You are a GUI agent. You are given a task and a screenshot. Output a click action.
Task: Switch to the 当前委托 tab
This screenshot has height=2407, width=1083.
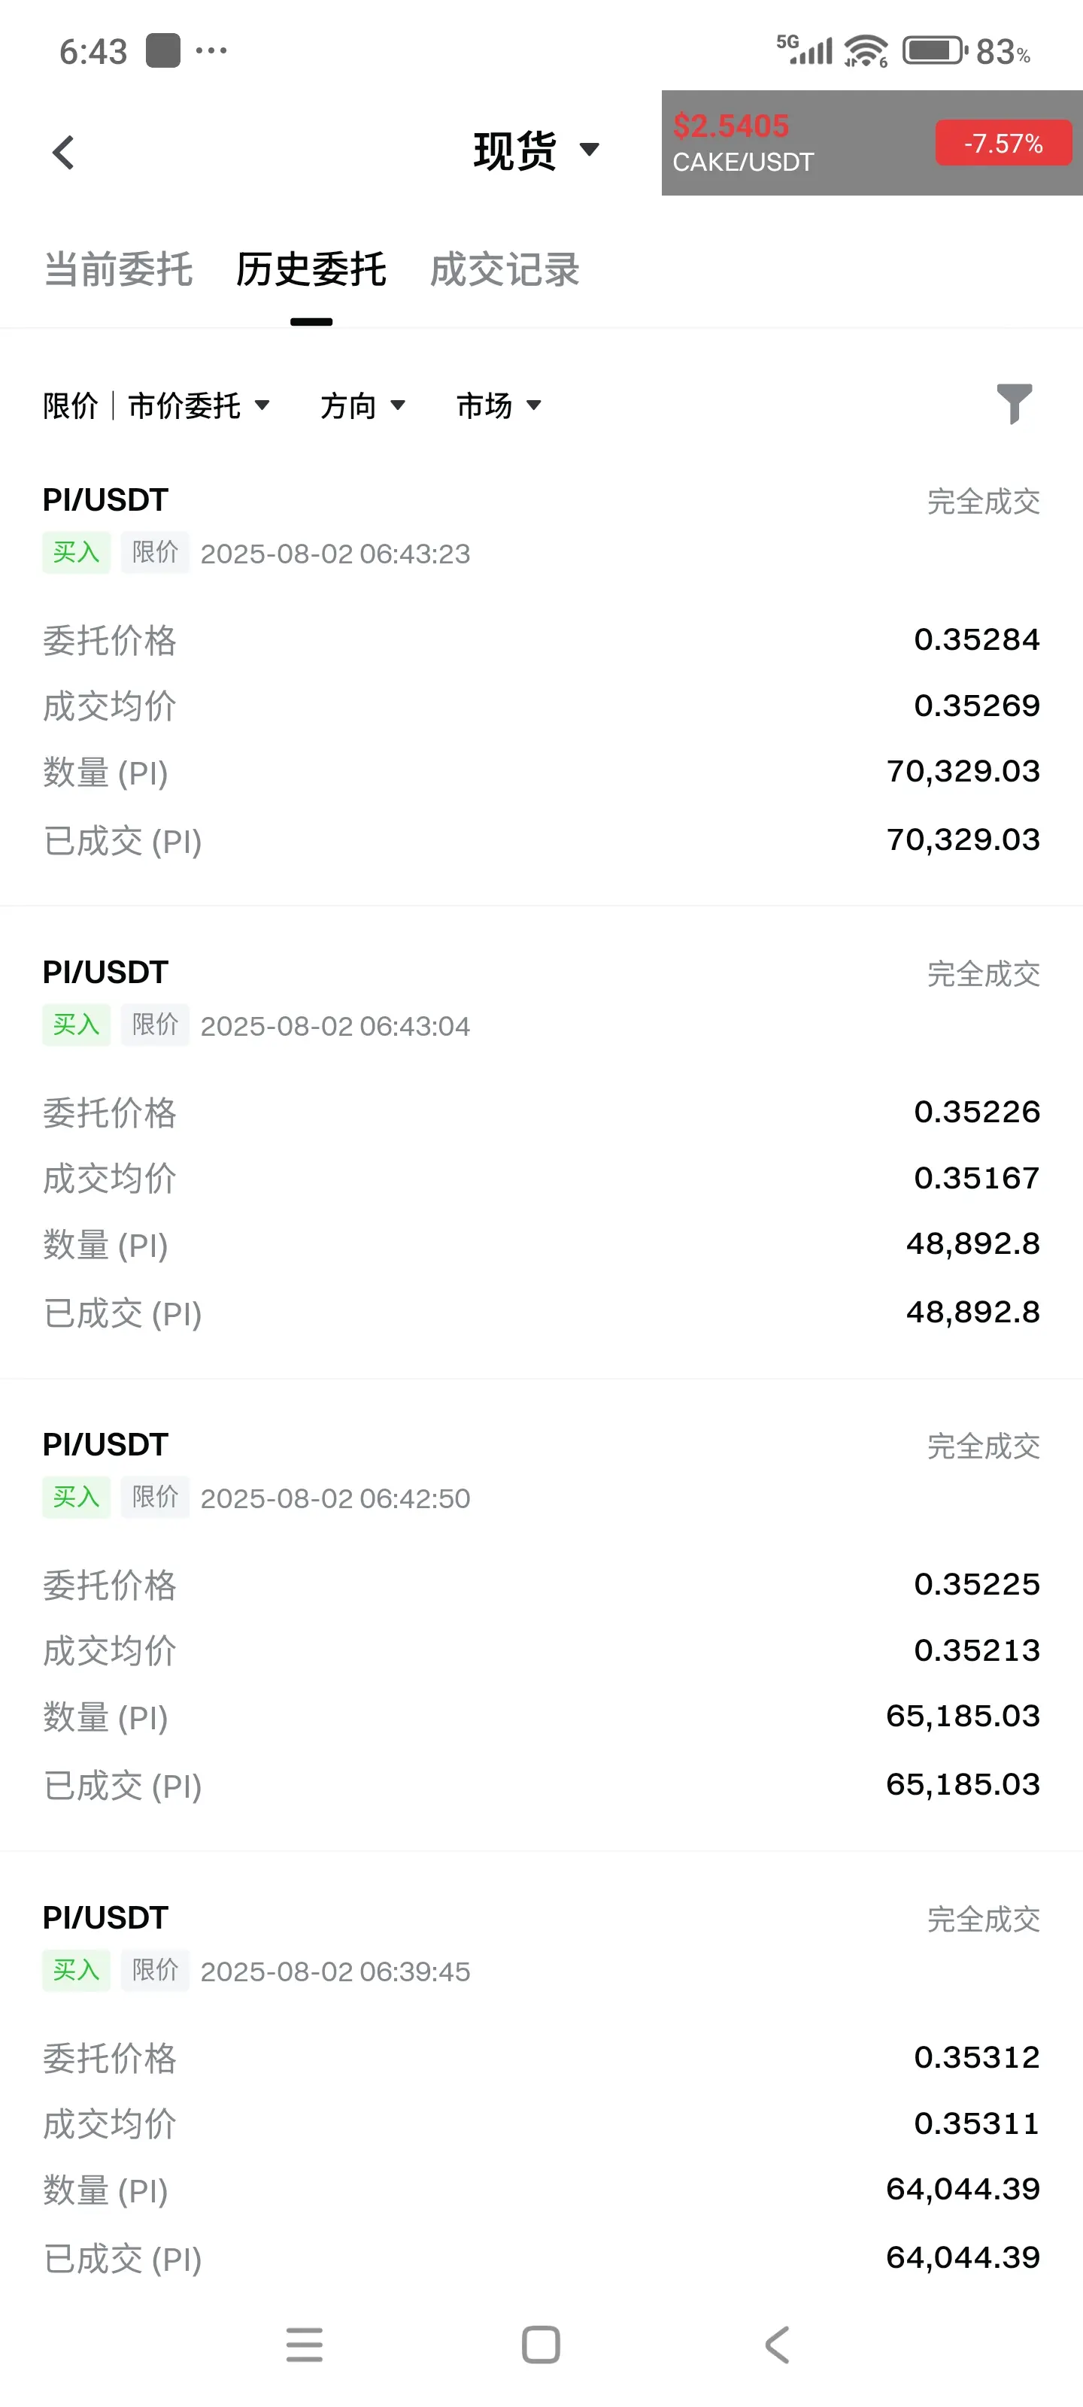(119, 270)
